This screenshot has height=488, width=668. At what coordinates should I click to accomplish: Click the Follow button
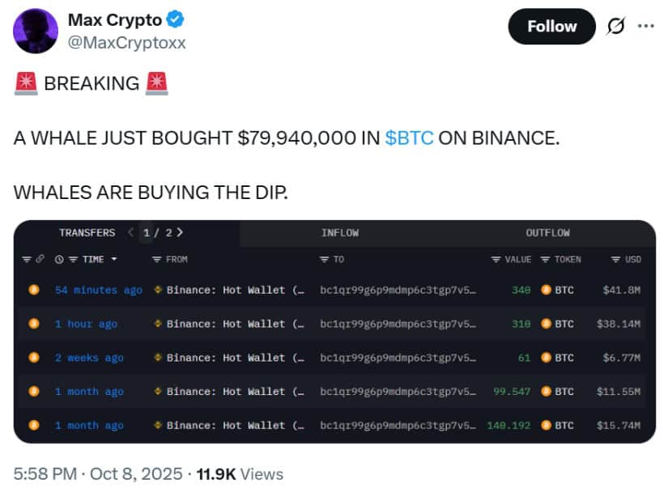tap(551, 26)
